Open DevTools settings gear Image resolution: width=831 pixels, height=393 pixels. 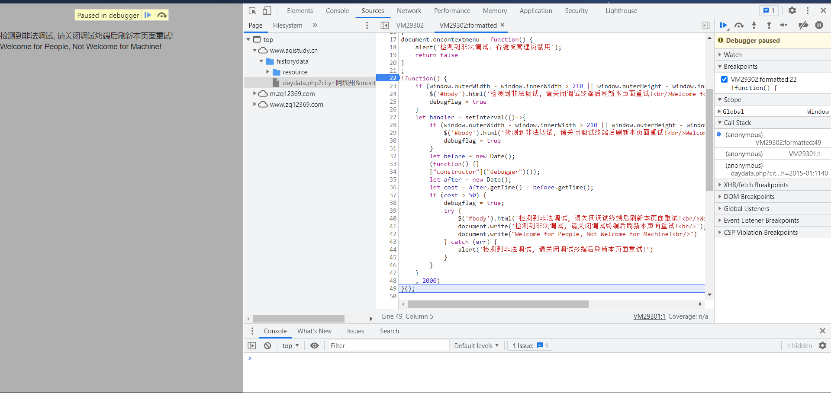point(792,11)
